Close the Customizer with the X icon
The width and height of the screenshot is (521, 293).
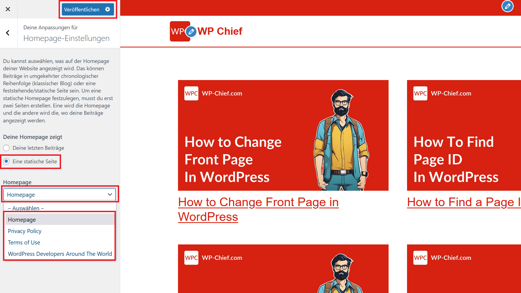8,9
